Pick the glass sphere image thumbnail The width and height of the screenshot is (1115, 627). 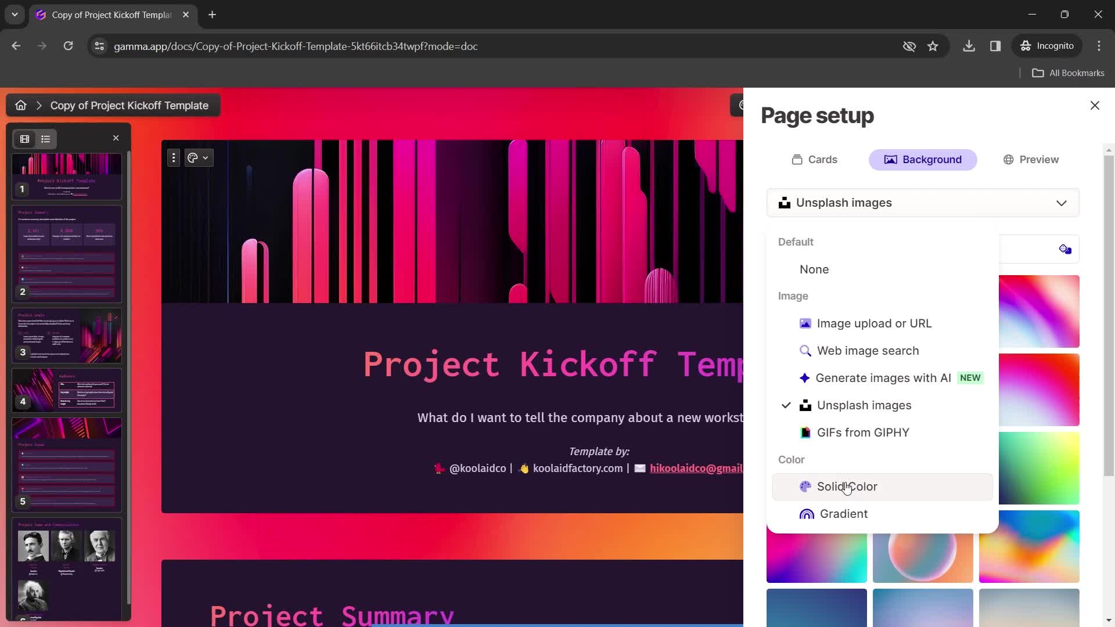coord(923,557)
